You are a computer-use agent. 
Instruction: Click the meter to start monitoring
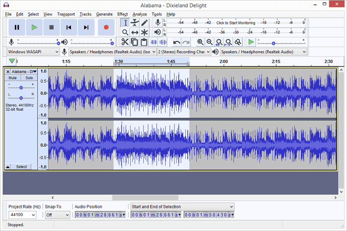point(236,23)
